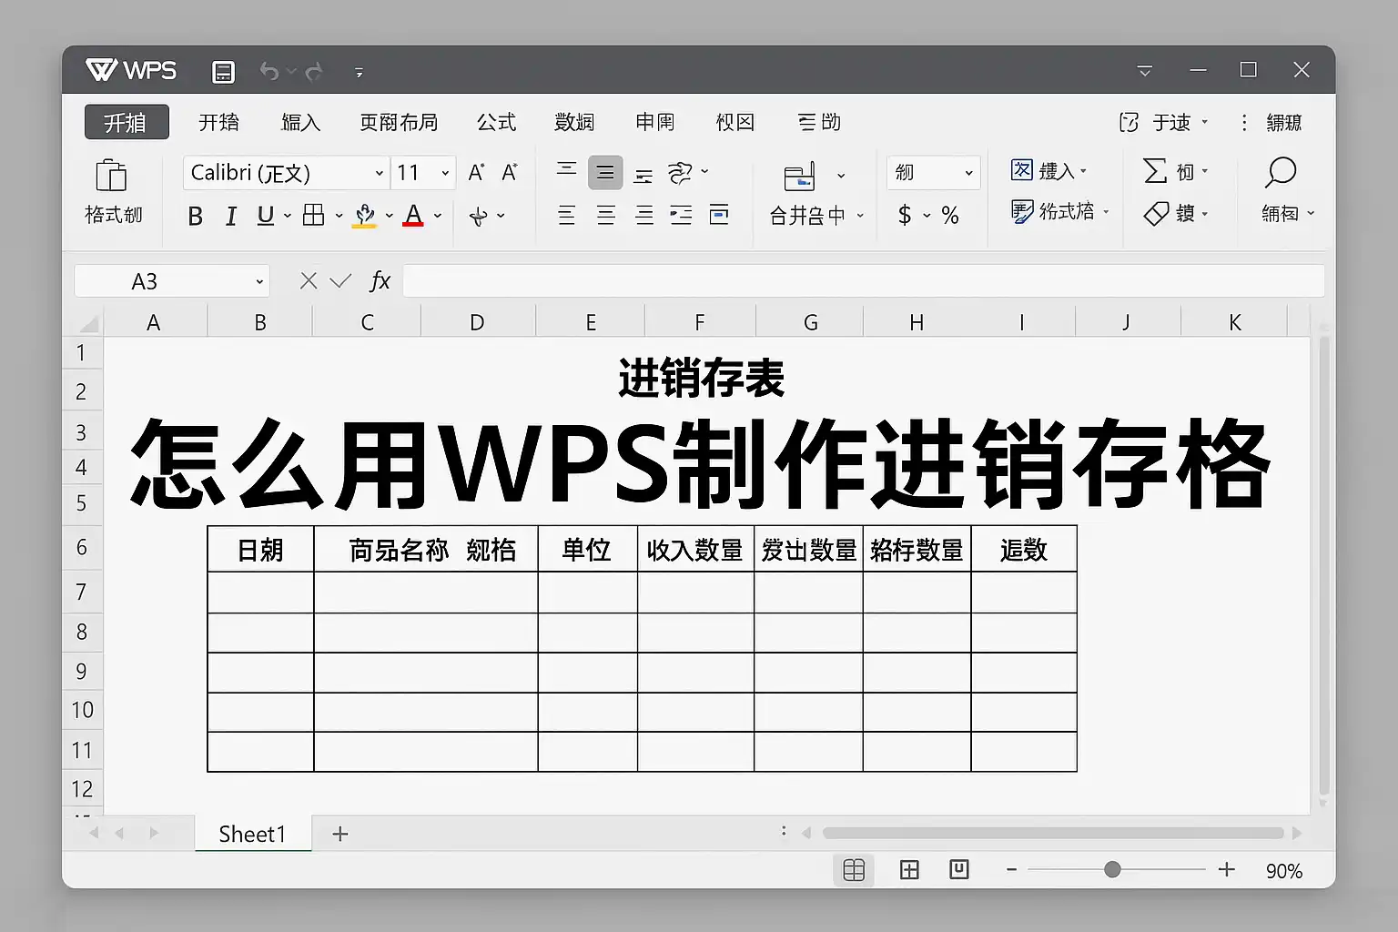Image resolution: width=1398 pixels, height=932 pixels.
Task: Click the select-all corner of the grid
Action: pyautogui.click(x=88, y=323)
